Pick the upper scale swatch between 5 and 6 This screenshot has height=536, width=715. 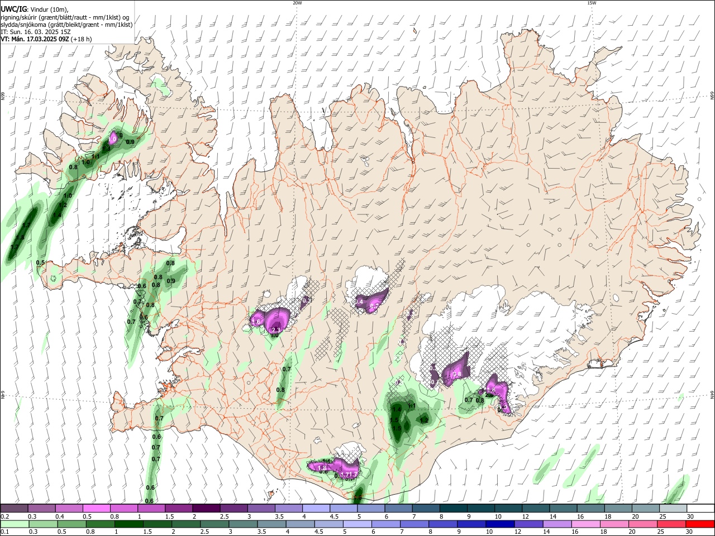click(x=370, y=508)
